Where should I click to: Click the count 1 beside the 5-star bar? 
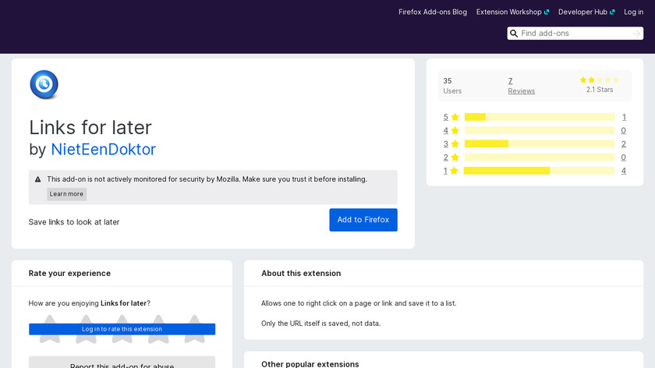pyautogui.click(x=624, y=117)
